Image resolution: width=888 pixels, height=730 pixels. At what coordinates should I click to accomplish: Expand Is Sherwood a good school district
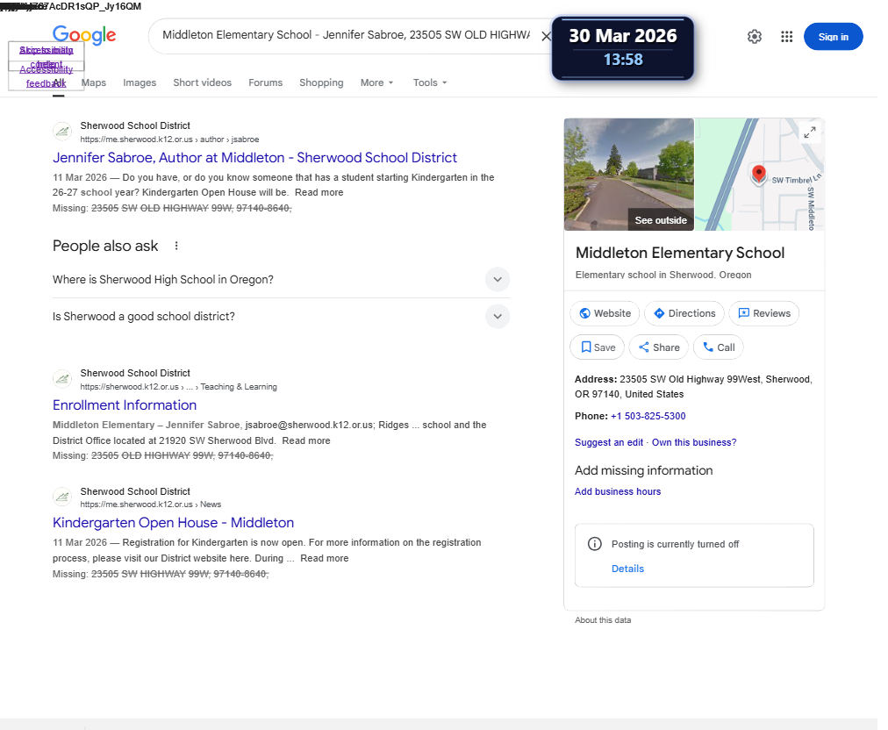pos(281,317)
